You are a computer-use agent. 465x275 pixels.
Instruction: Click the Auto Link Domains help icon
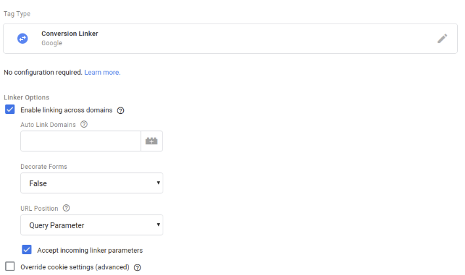click(84, 124)
